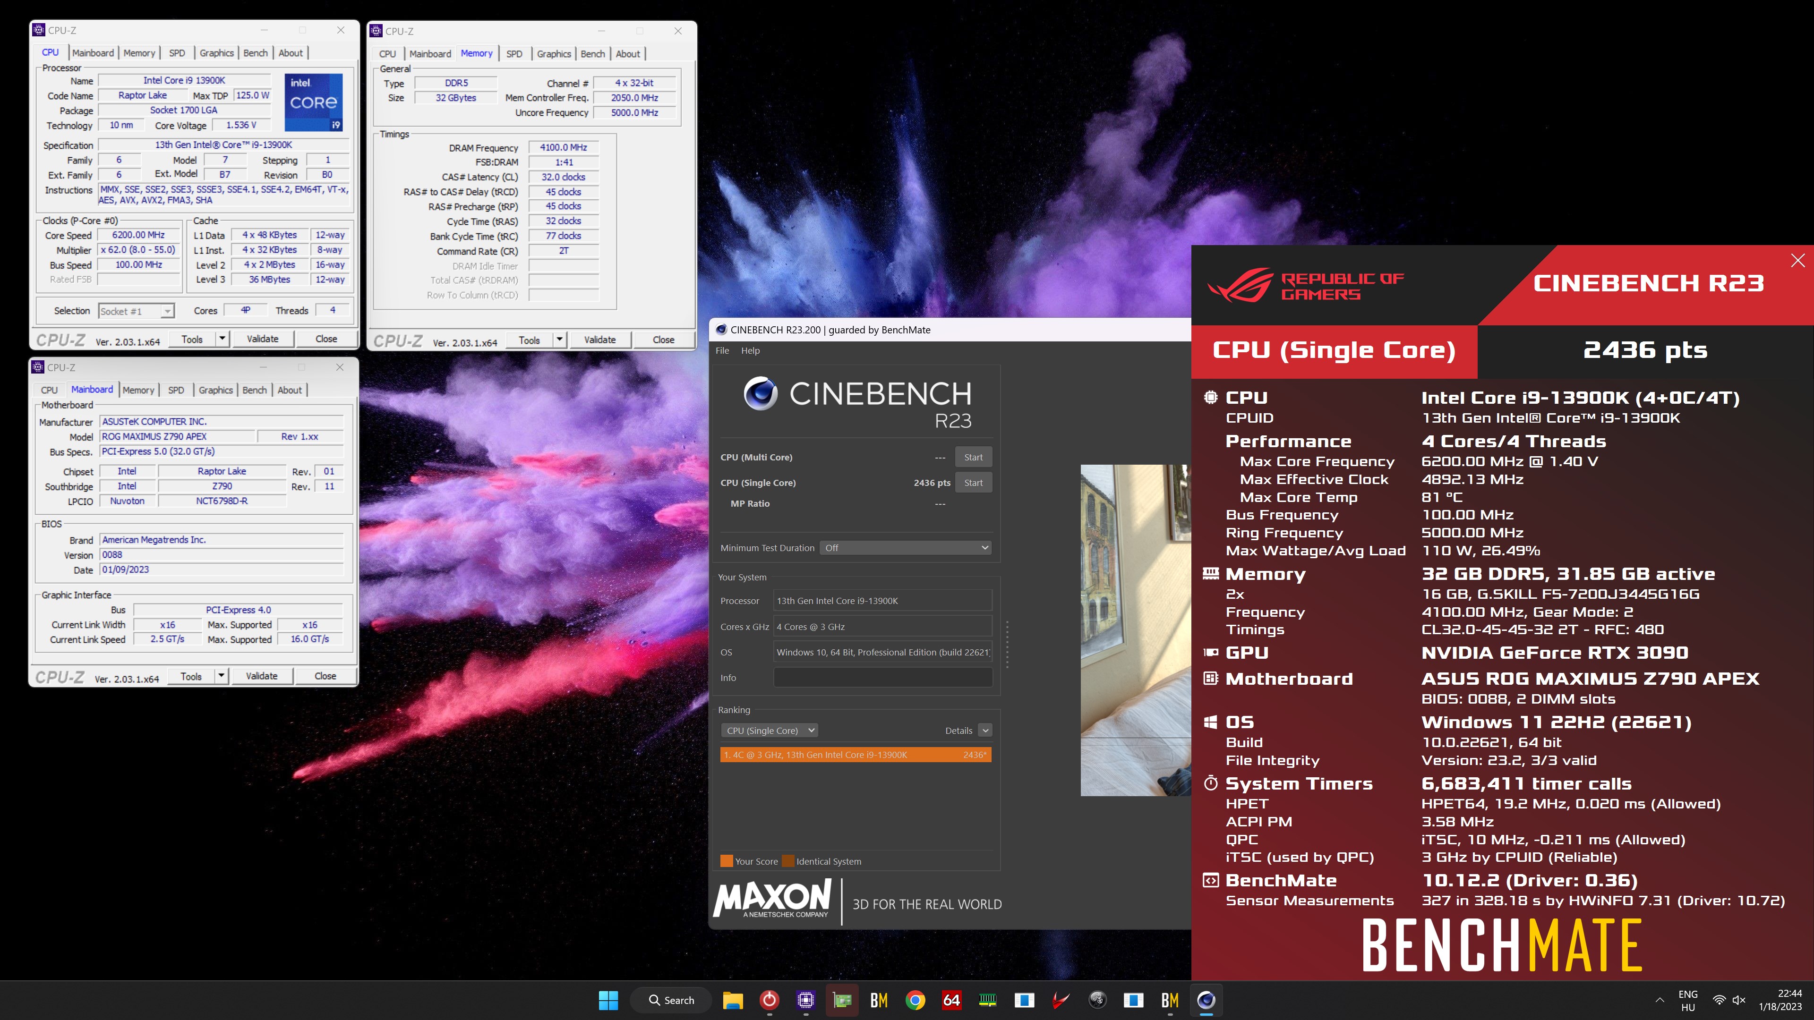Click the Cinebench render preview image
The height and width of the screenshot is (1020, 1814).
(1135, 630)
